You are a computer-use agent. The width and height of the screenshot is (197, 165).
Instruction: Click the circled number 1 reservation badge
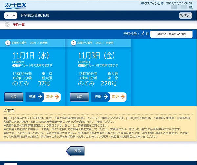(7, 43)
